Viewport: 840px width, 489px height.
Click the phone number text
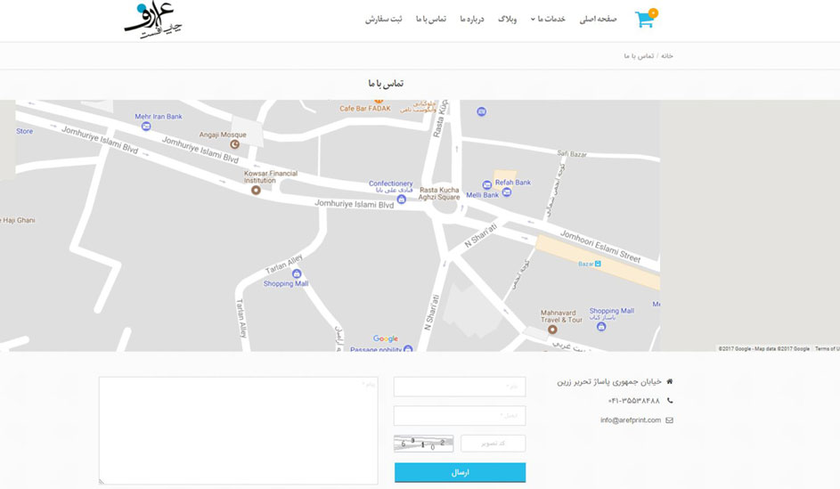(633, 401)
